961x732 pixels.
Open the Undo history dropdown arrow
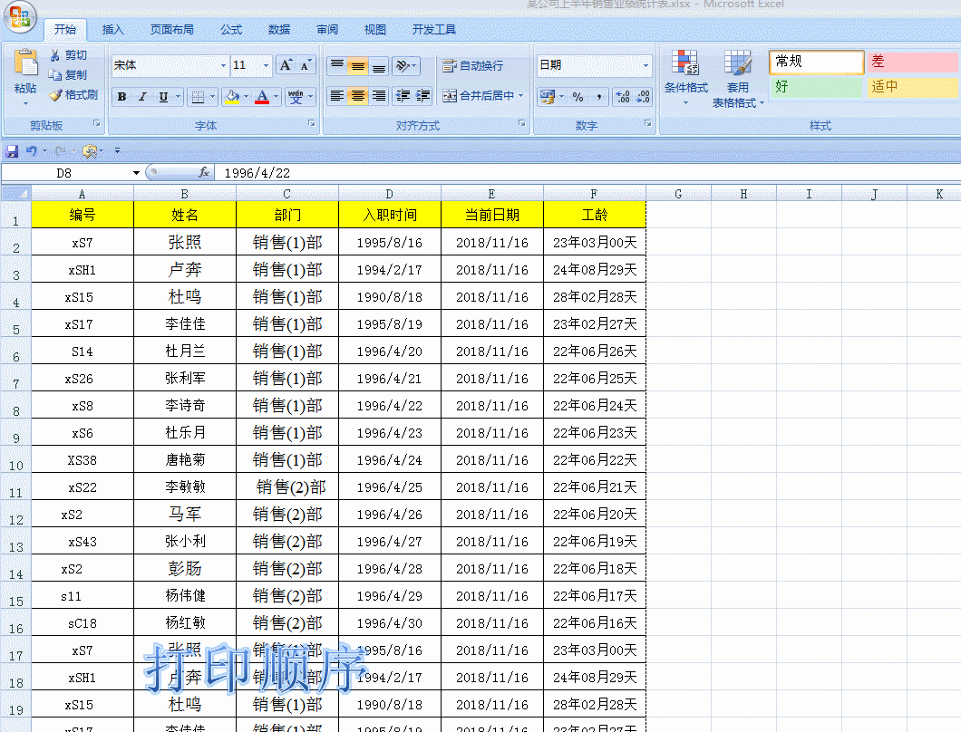44,150
